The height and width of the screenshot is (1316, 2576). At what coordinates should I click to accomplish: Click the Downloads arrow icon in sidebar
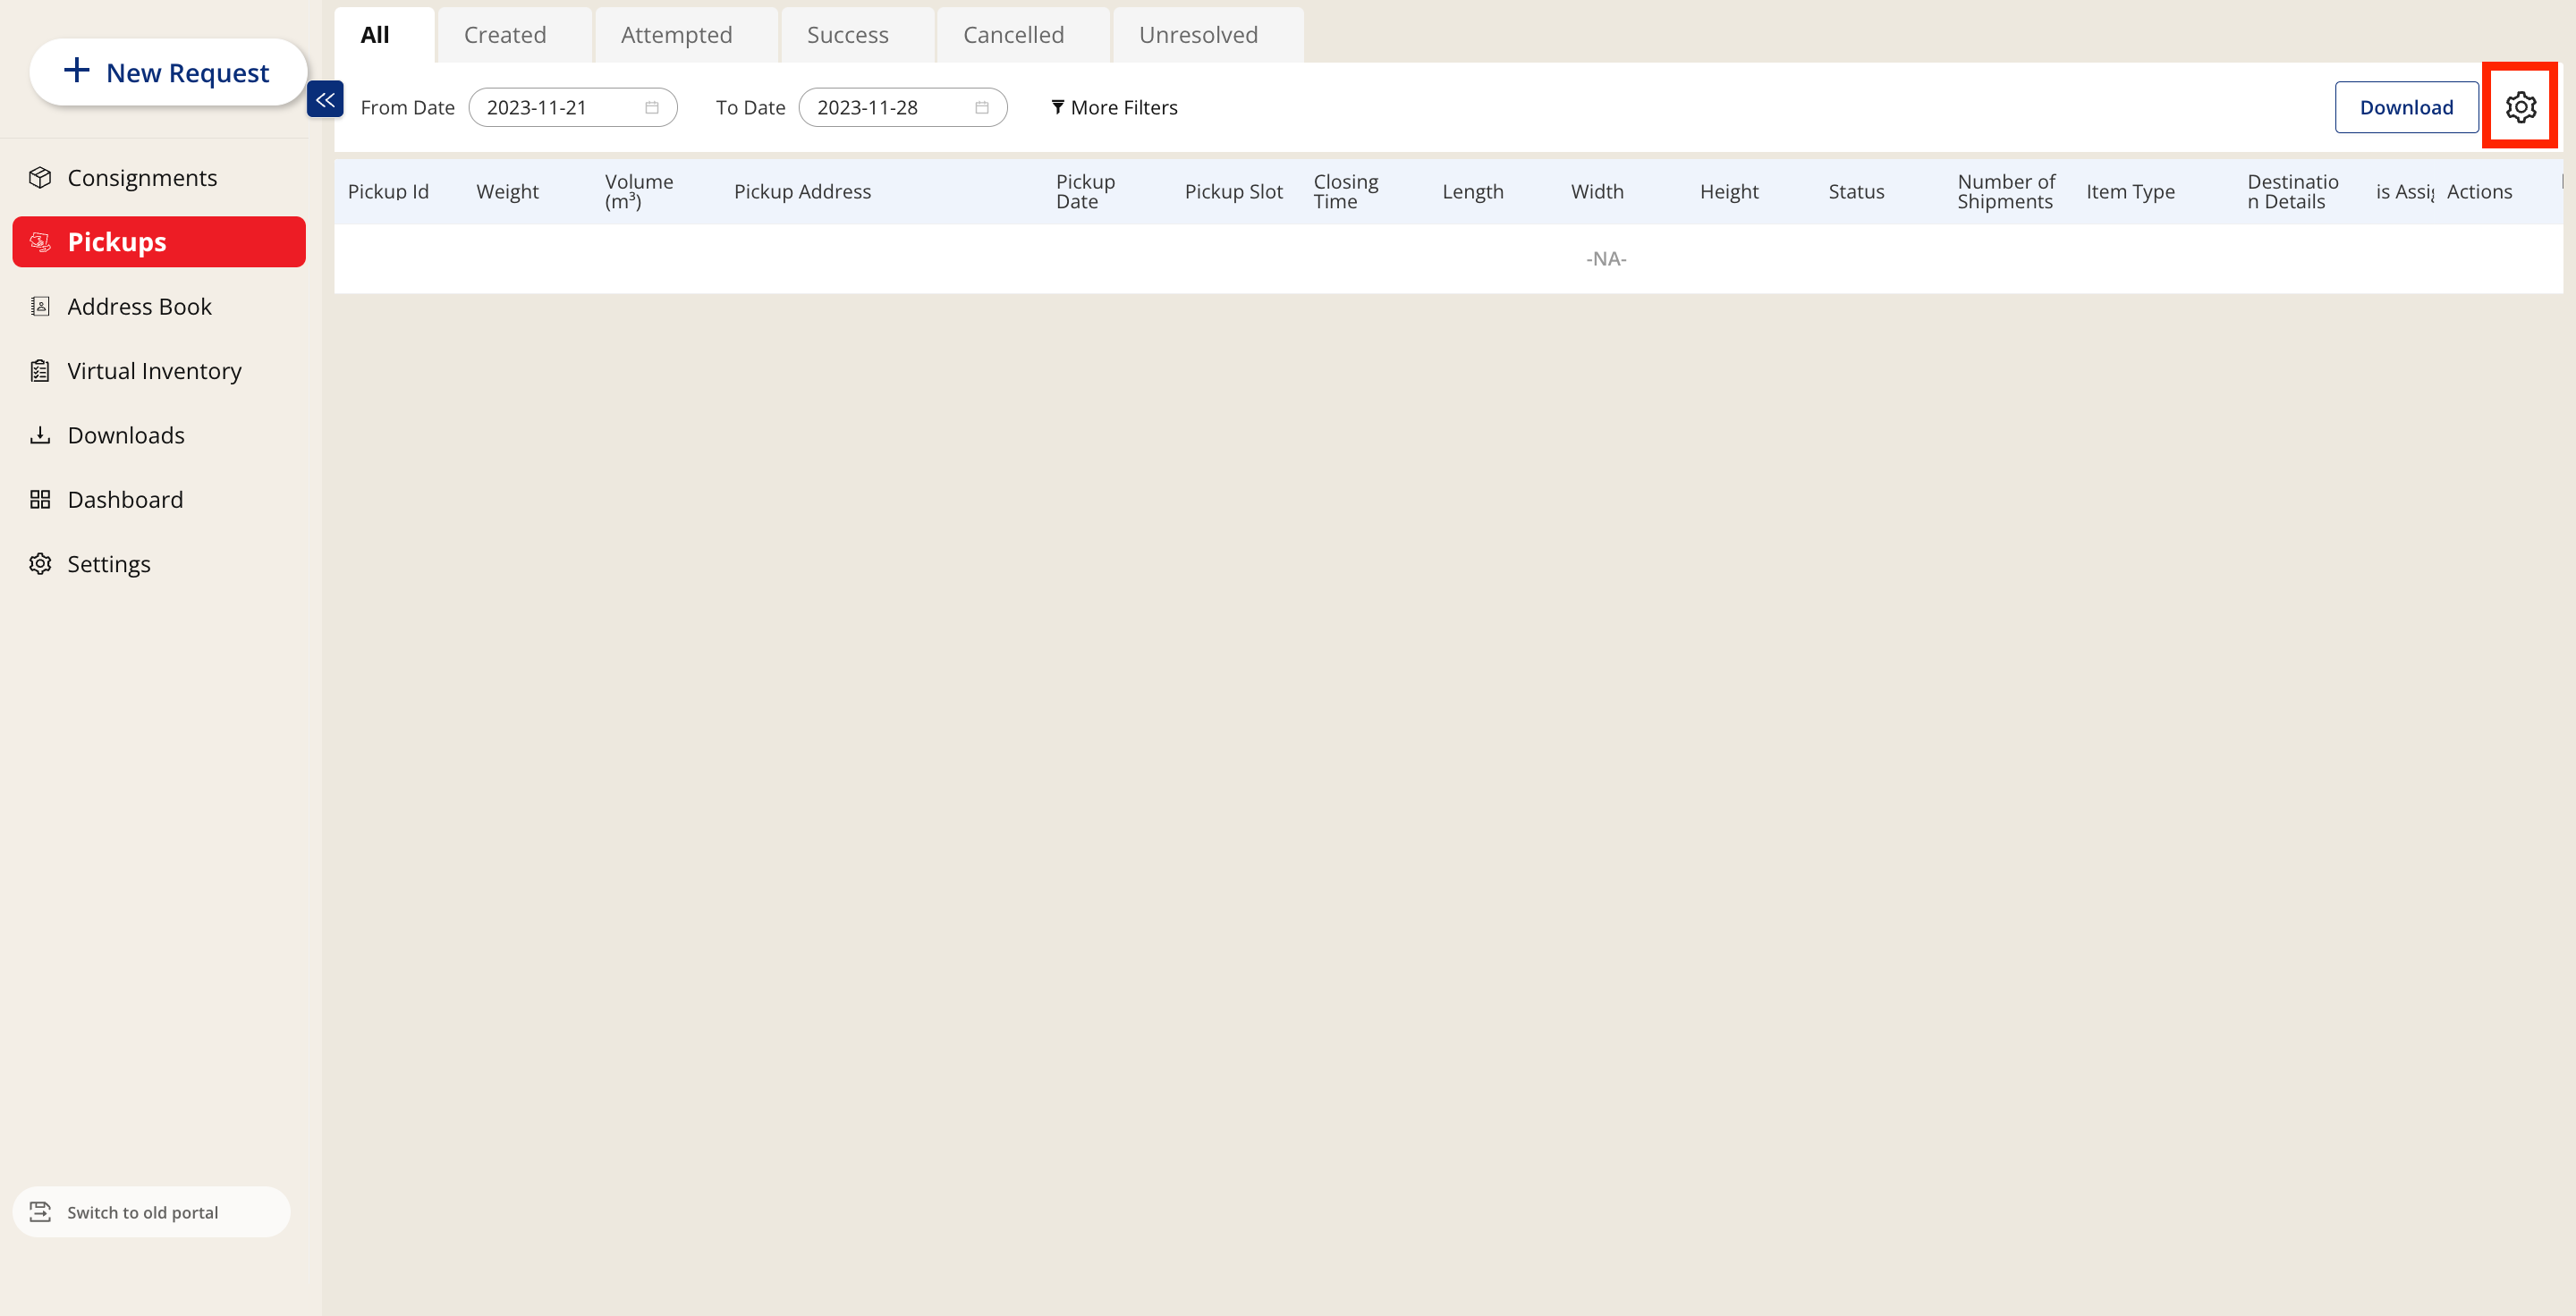pos(40,435)
